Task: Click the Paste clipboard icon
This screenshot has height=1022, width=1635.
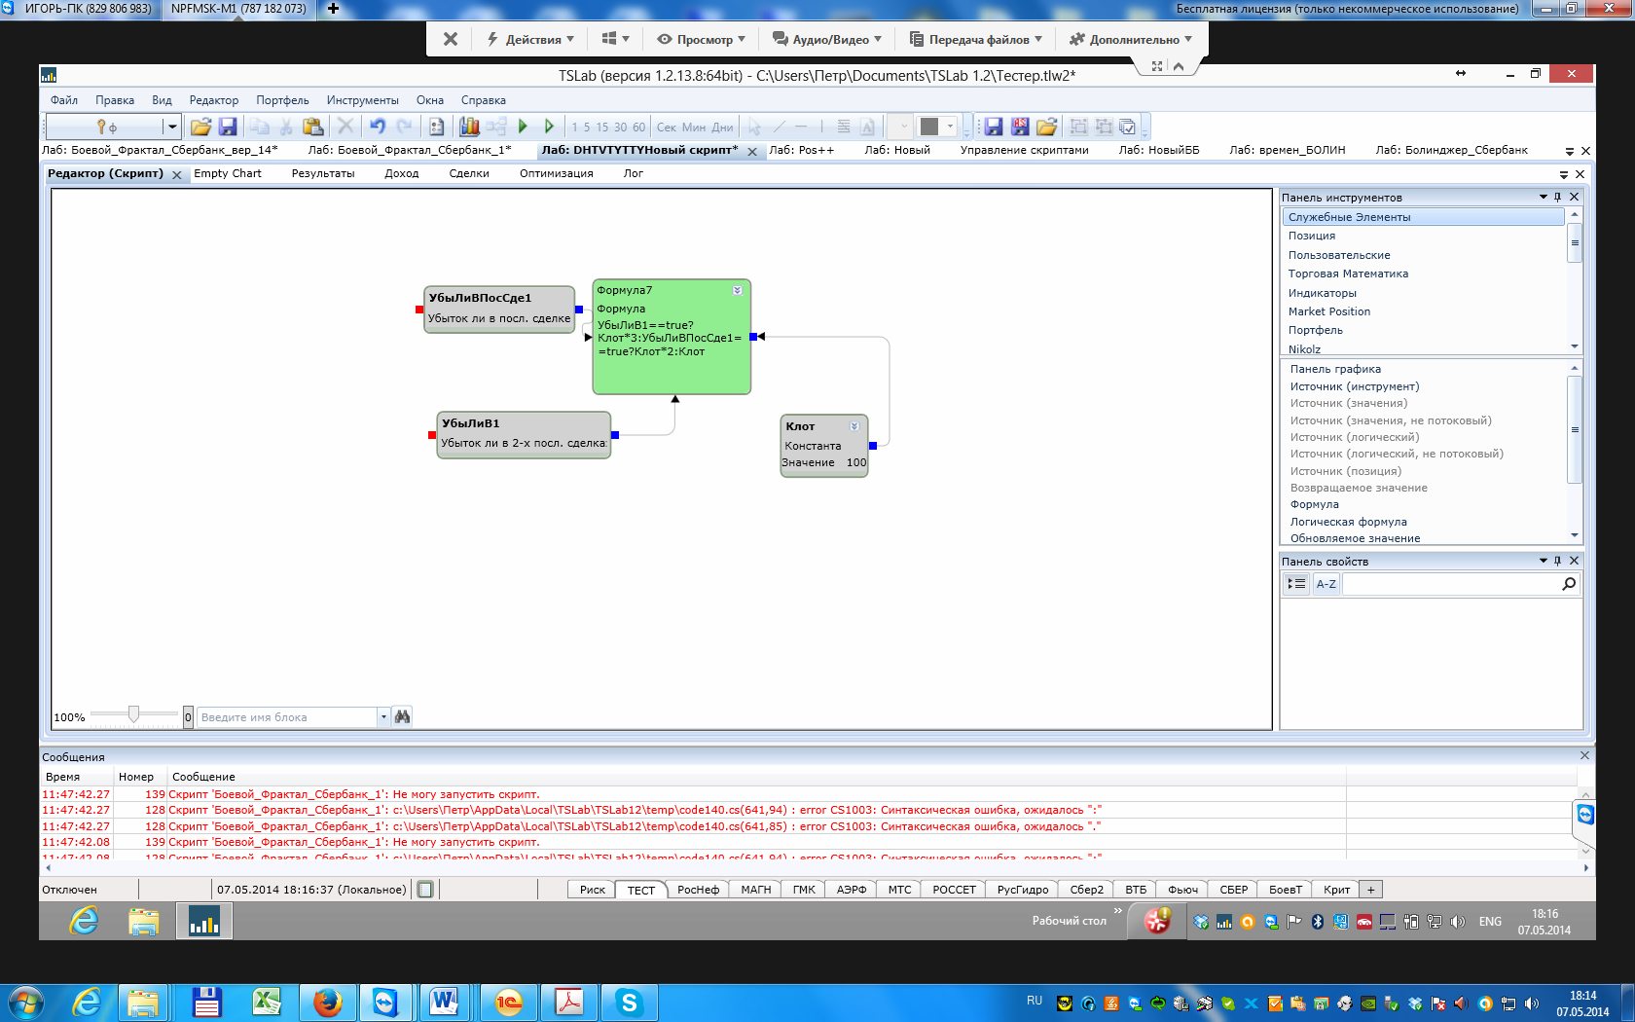Action: 312,127
